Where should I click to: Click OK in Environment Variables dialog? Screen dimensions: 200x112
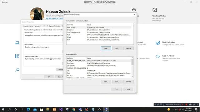tap(117, 89)
